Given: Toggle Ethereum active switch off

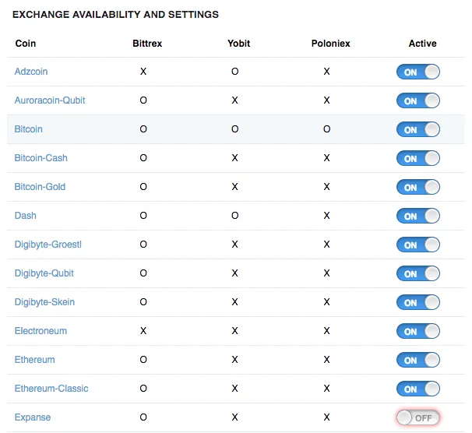Looking at the screenshot, I should coord(417,360).
